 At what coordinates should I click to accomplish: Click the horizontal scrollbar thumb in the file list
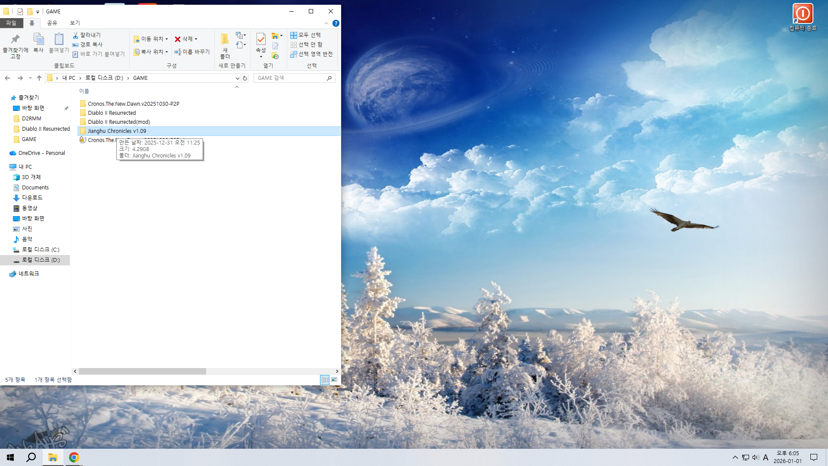tap(142, 372)
